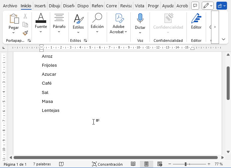The width and height of the screenshot is (231, 168).
Task: Click the Adobe Acrobat icon
Action: (x=119, y=19)
